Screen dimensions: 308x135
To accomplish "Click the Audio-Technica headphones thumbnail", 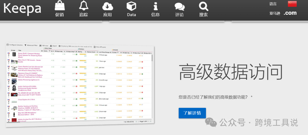I will [14, 88].
